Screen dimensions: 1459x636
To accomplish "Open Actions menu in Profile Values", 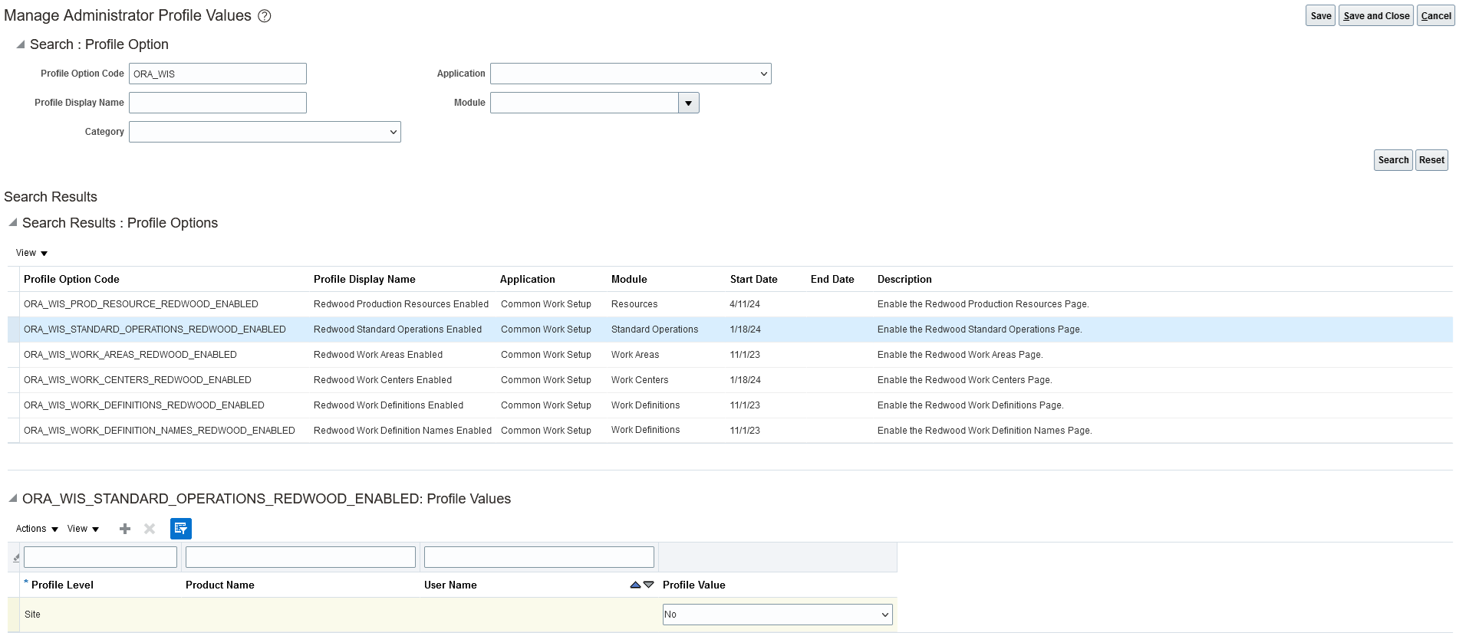I will point(37,529).
